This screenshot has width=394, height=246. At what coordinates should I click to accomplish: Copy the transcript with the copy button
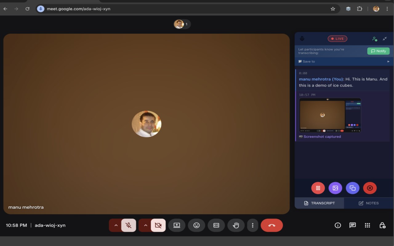(x=353, y=188)
